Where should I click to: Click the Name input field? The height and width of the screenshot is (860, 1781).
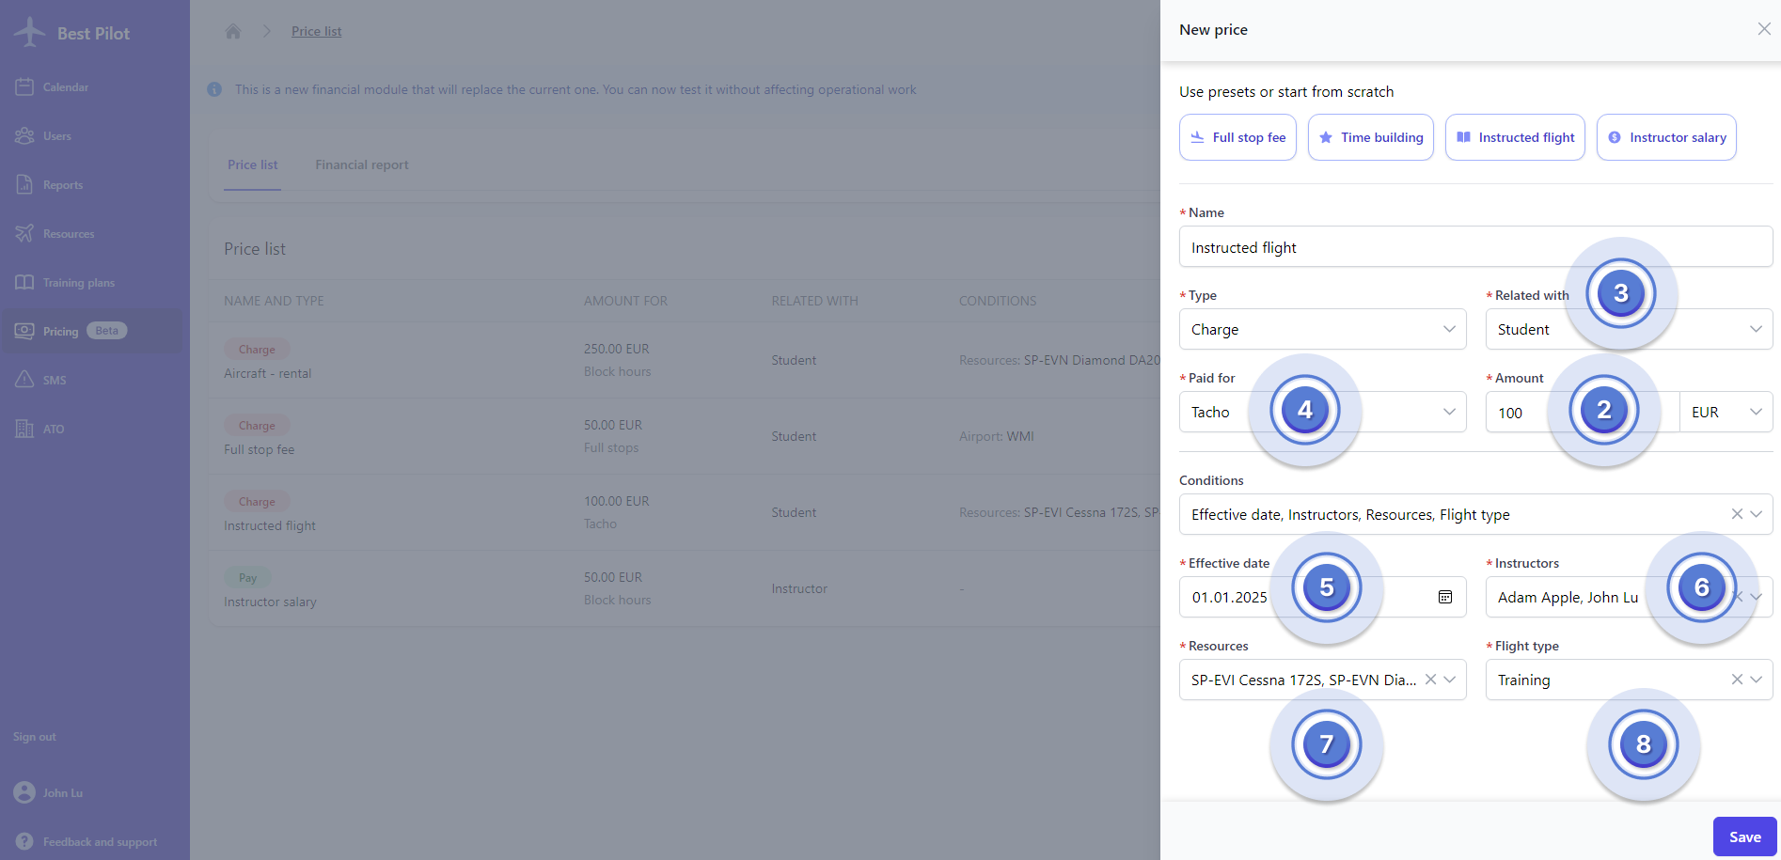point(1474,248)
